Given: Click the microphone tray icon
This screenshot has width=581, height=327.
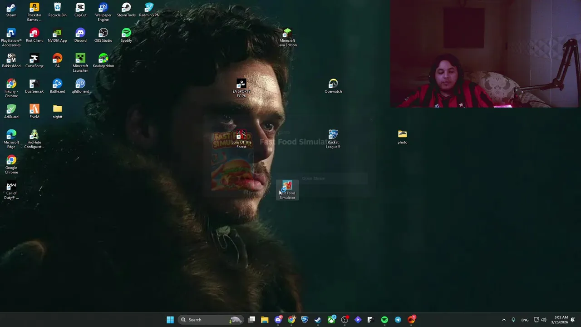Looking at the screenshot, I should [x=513, y=320].
